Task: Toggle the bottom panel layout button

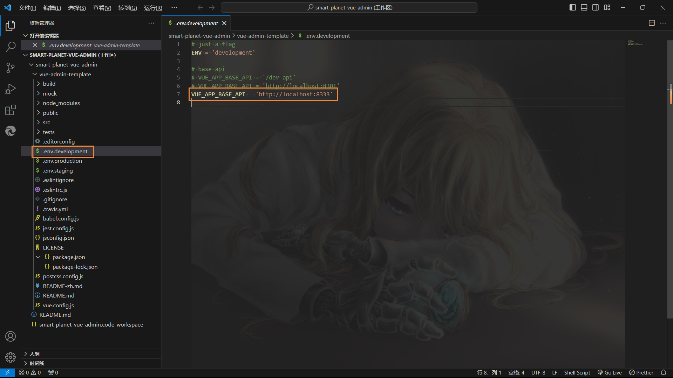Action: pyautogui.click(x=584, y=7)
